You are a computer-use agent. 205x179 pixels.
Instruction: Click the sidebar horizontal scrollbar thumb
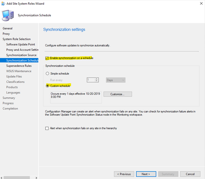coord(17,178)
